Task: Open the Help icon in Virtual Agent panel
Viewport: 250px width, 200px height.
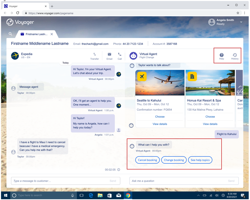Action: point(222,55)
